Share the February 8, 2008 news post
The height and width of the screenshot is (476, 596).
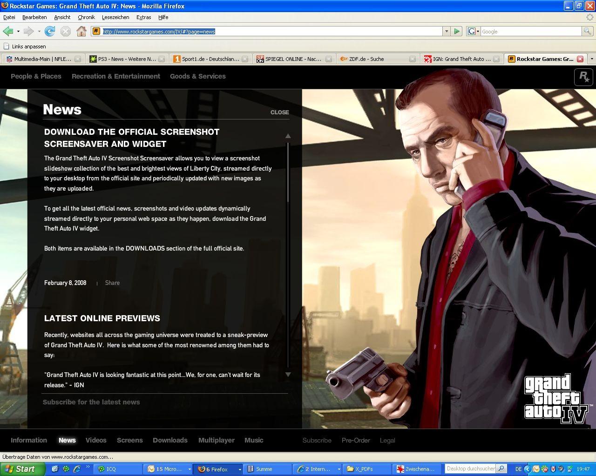click(x=112, y=283)
